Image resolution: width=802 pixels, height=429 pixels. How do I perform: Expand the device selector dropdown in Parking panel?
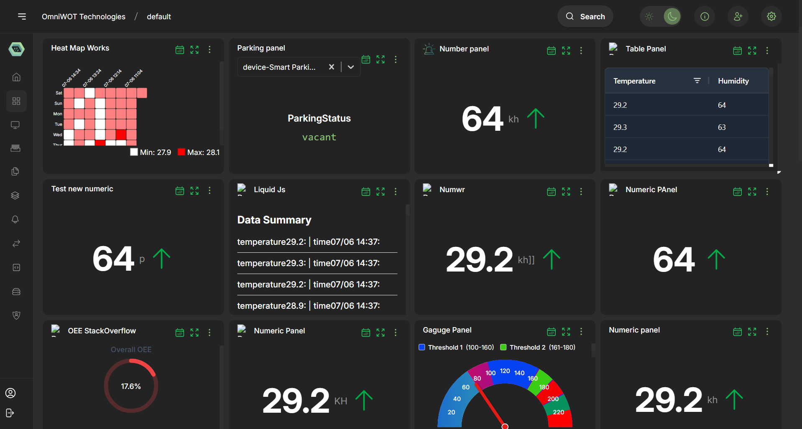350,67
